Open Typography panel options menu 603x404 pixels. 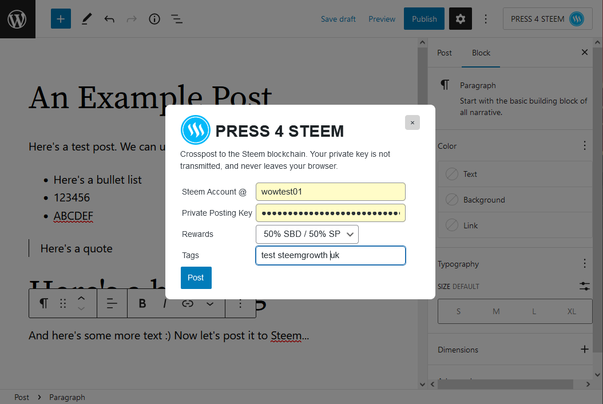[x=585, y=264]
